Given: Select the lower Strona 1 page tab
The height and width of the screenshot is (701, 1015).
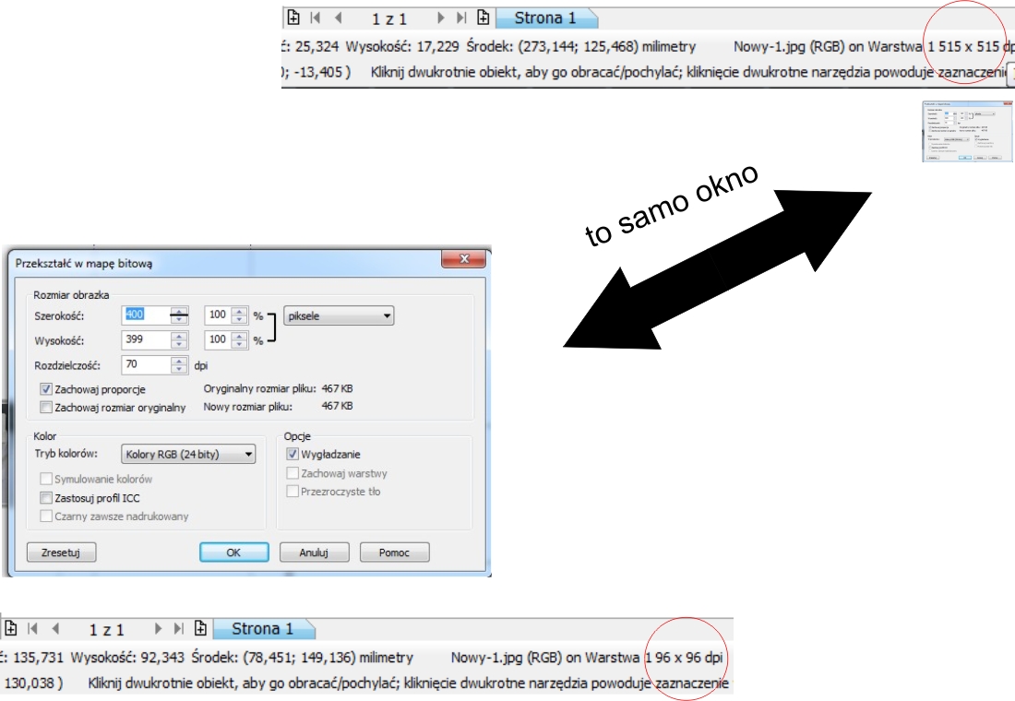Looking at the screenshot, I should pos(263,629).
